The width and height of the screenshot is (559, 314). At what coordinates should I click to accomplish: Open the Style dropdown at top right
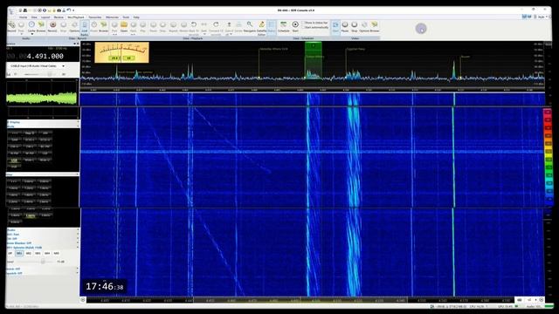[542, 17]
